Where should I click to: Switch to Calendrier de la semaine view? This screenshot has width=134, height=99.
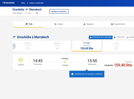101,37
